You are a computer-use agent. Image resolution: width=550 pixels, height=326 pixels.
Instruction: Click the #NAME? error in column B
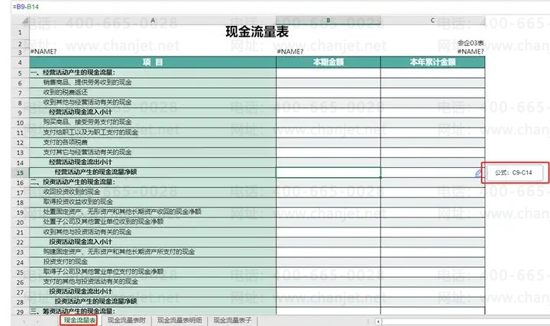290,52
